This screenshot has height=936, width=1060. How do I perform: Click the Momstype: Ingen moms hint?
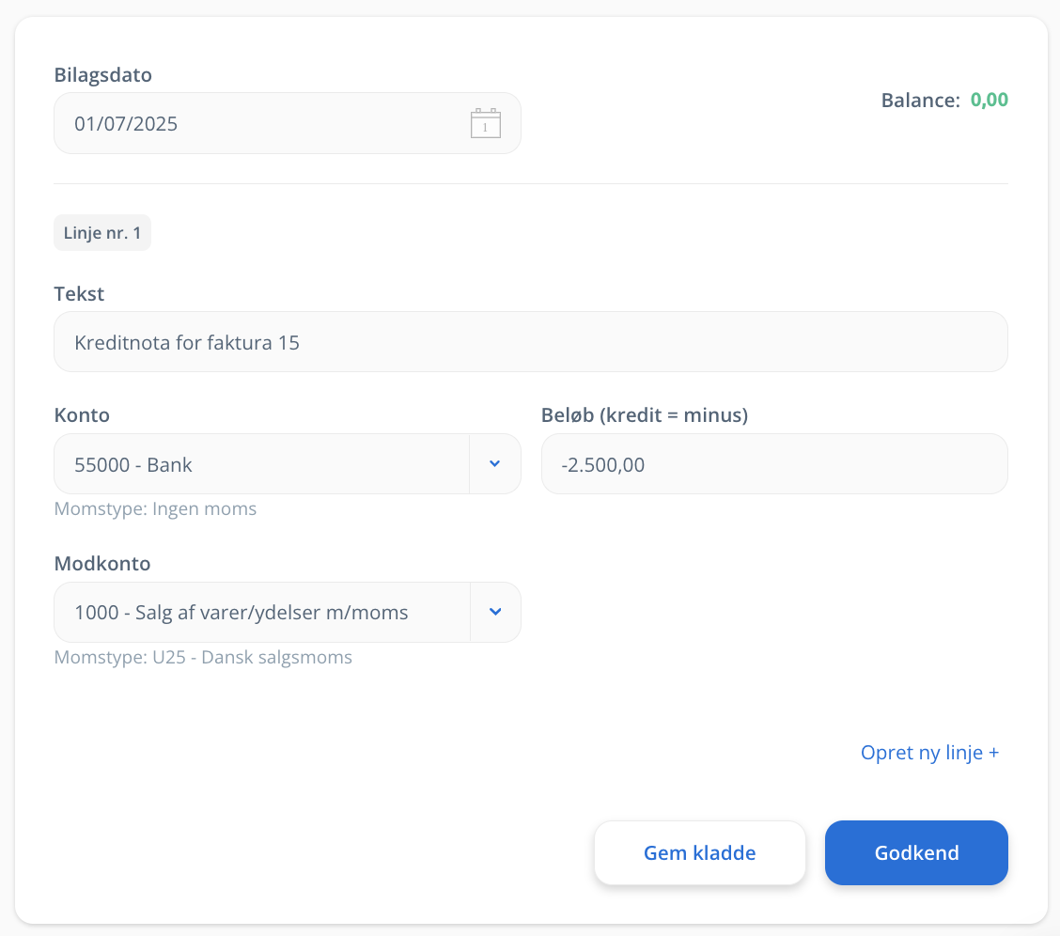tap(155, 509)
